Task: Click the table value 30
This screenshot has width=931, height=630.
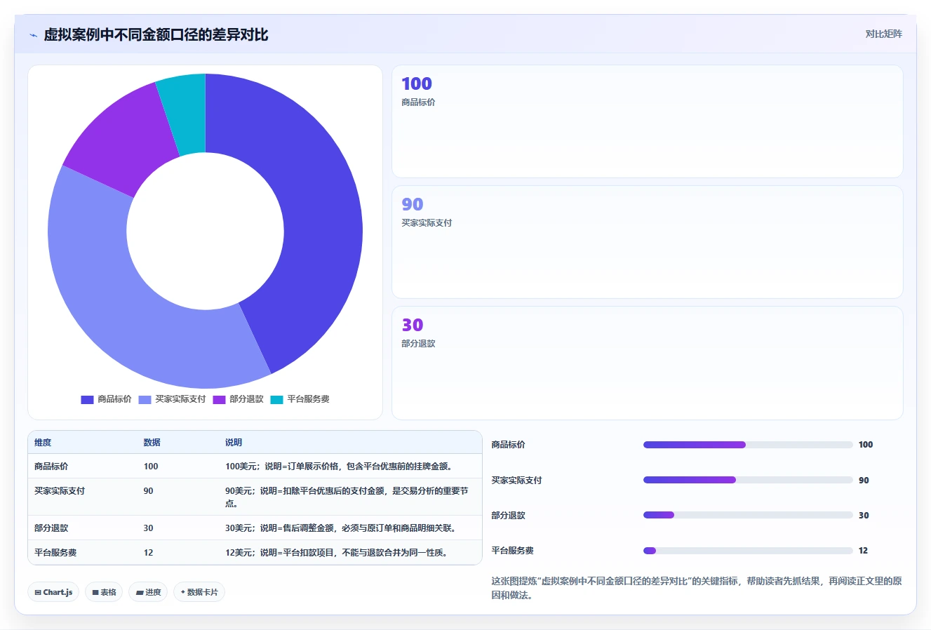Action: click(148, 528)
